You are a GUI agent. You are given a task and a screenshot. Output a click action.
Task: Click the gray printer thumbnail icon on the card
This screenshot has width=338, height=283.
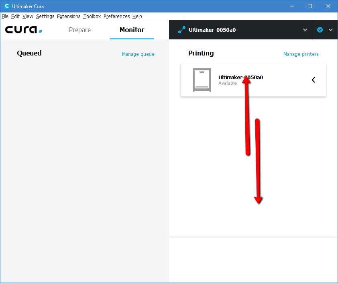coord(201,80)
